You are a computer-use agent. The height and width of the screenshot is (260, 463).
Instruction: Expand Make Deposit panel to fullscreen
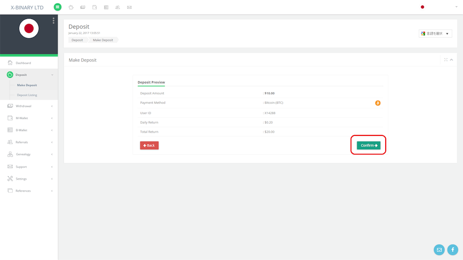446,60
